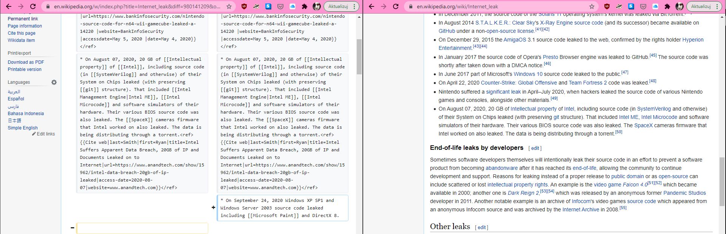The width and height of the screenshot is (726, 234).
Task: Open Languages settings gear icon
Action: [54, 82]
